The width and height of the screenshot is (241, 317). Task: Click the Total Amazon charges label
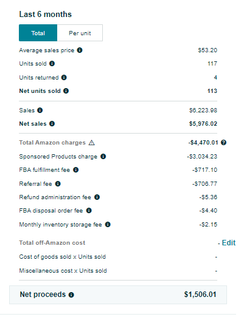point(52,143)
